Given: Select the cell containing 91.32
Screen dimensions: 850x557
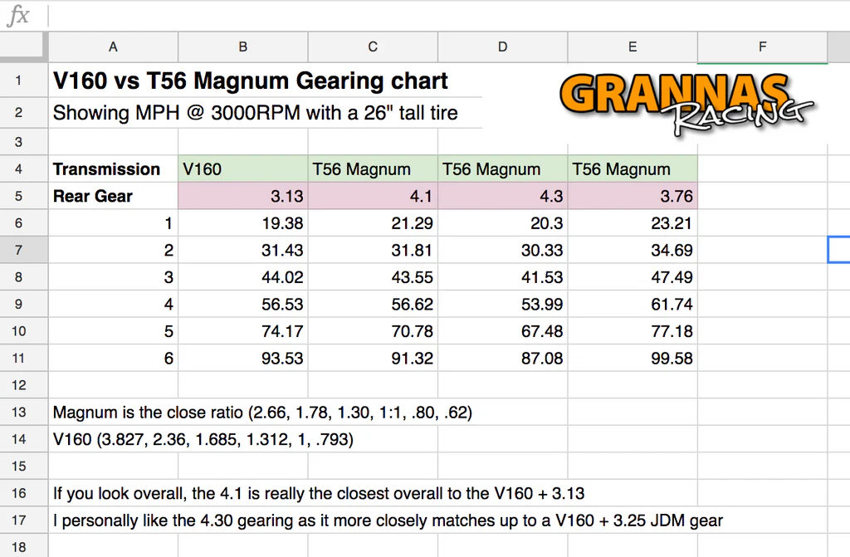Looking at the screenshot, I should [373, 358].
